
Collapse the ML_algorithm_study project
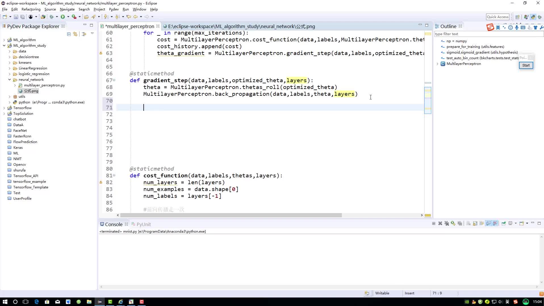click(4, 46)
